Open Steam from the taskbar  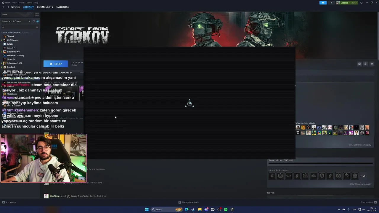(x=193, y=209)
